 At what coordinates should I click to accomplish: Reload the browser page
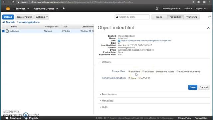point(13,2)
